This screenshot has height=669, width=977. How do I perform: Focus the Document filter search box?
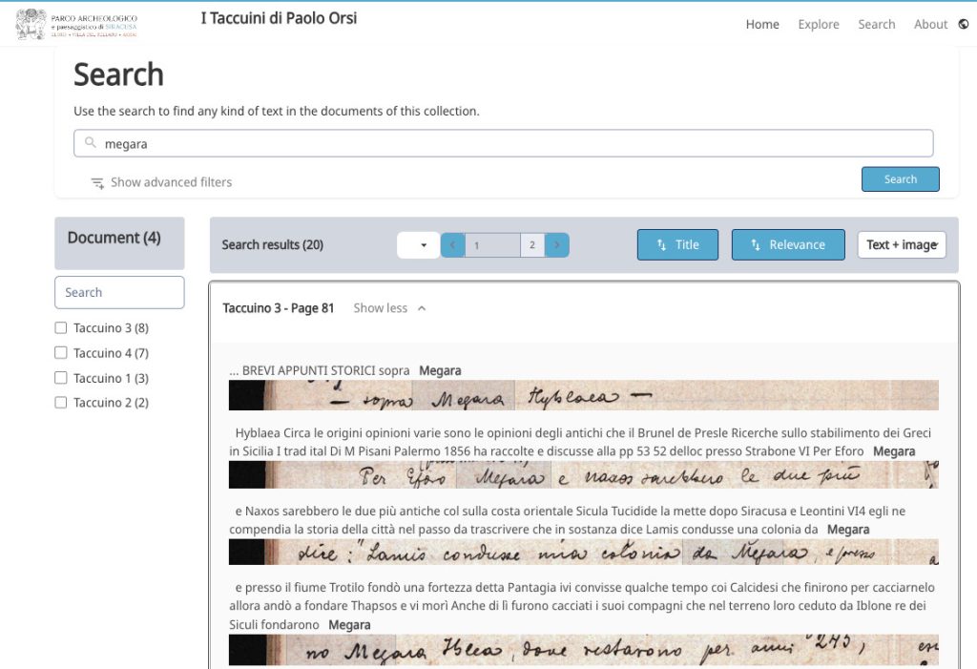point(119,292)
